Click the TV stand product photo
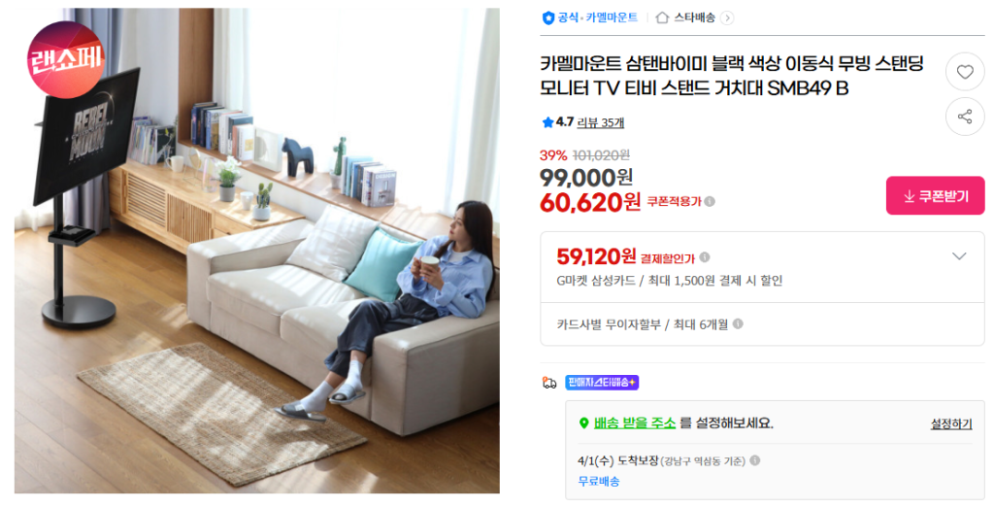The width and height of the screenshot is (994, 508). pos(256,251)
